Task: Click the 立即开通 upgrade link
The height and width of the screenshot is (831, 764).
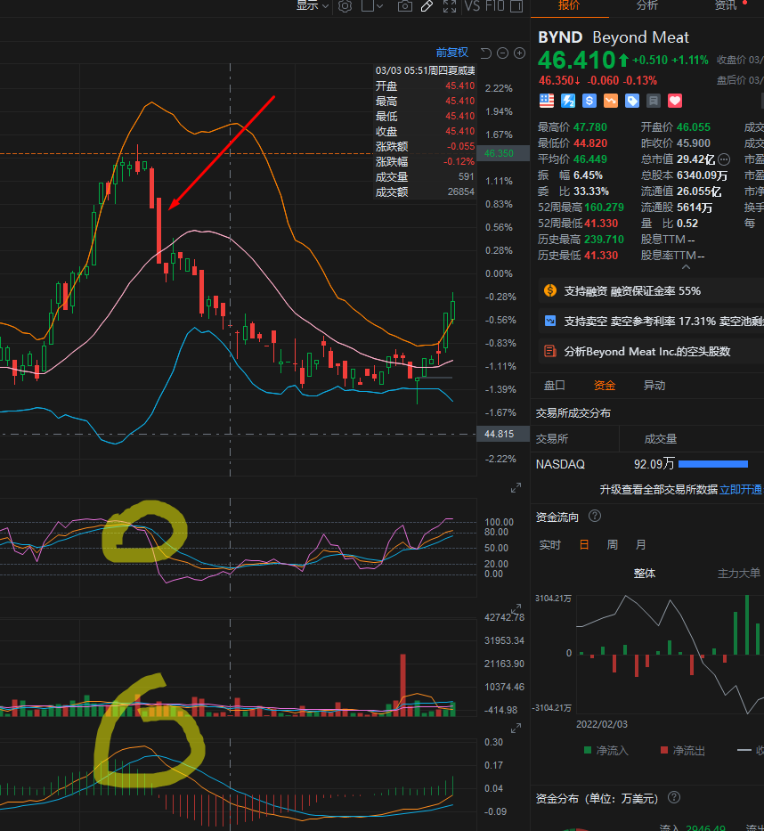Action: [740, 489]
